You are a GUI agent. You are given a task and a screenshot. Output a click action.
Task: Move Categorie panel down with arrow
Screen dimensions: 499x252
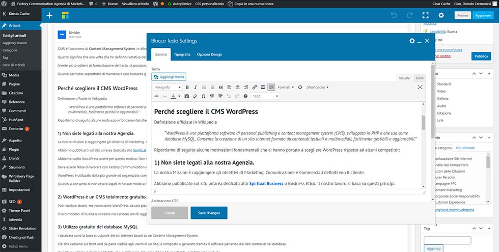[481, 137]
